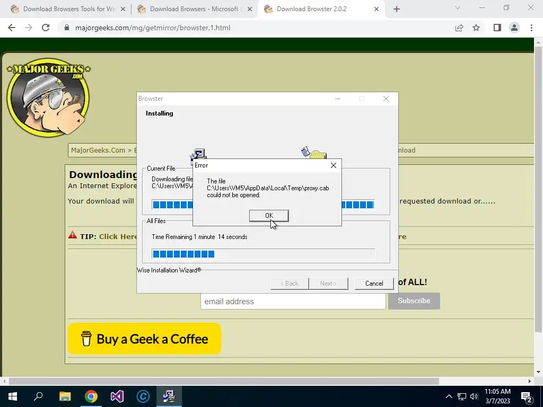Image resolution: width=543 pixels, height=407 pixels.
Task: Open the Windows Start menu
Action: point(13,396)
